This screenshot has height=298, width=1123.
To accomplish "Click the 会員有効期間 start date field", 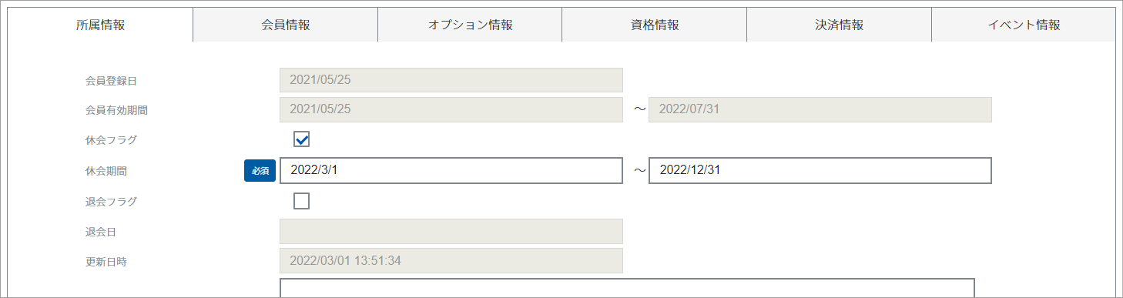I will click(x=451, y=109).
